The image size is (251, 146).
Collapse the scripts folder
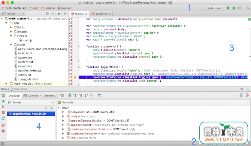pyautogui.click(x=11, y=36)
